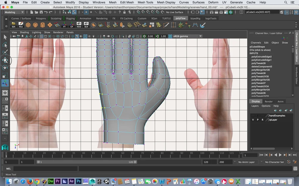299x186 pixels.
Task: Activate the Paint Selection tool
Action: click(x=5, y=52)
